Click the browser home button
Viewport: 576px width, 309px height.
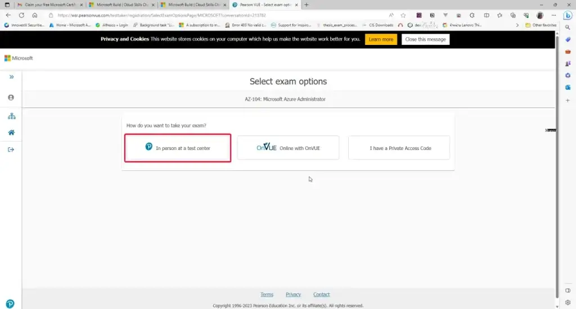pyautogui.click(x=34, y=15)
